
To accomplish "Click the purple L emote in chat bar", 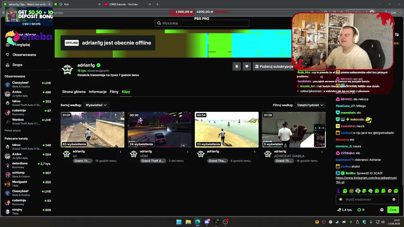I will tap(339, 191).
